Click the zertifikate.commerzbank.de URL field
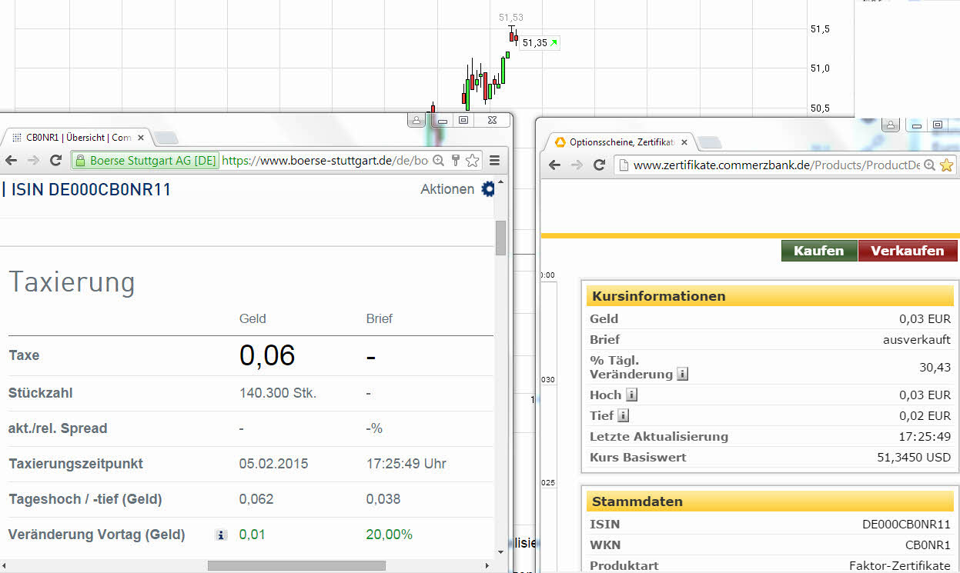The width and height of the screenshot is (960, 573). (777, 165)
